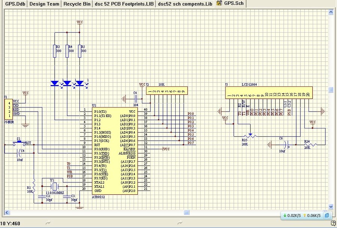The image size is (337, 228).
Task: Select the R25 potentiometer symbol
Action: click(250, 136)
